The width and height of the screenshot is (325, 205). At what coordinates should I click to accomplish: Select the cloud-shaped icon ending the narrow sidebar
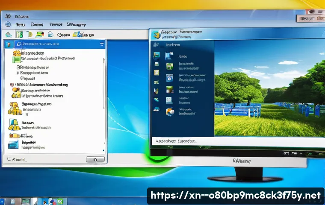point(157,109)
